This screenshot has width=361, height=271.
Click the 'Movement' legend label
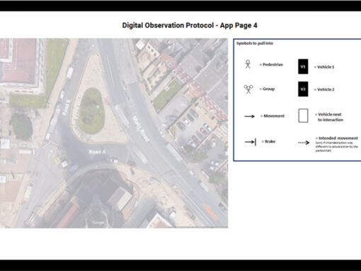tap(274, 116)
